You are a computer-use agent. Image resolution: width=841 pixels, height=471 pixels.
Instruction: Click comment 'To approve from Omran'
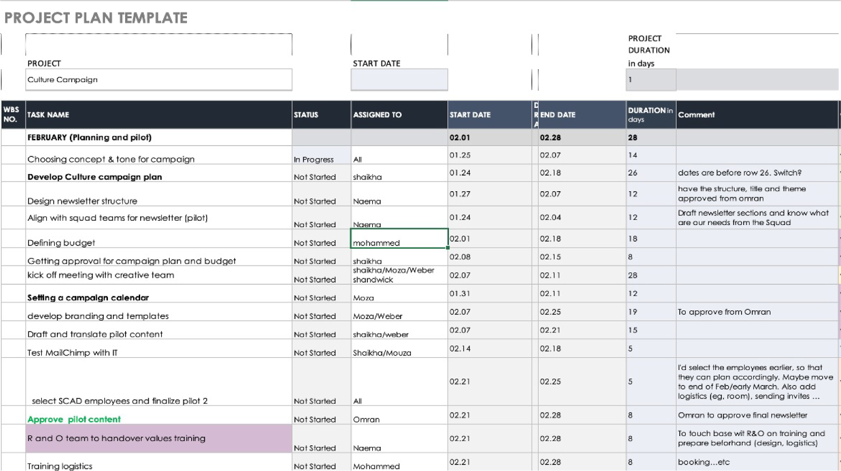coord(757,311)
